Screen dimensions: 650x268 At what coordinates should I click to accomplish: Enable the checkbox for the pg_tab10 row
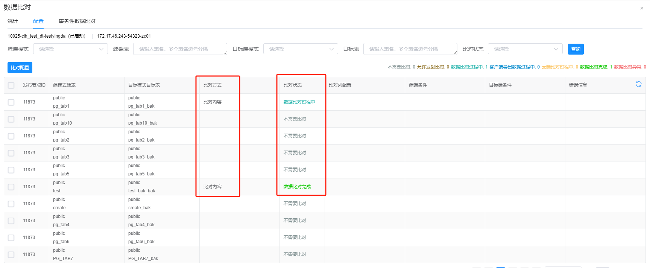(x=11, y=119)
